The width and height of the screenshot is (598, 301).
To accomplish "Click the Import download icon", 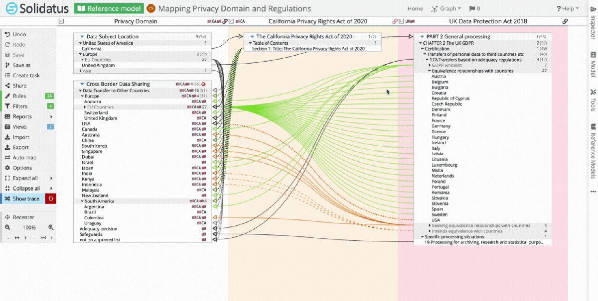I will [7, 137].
